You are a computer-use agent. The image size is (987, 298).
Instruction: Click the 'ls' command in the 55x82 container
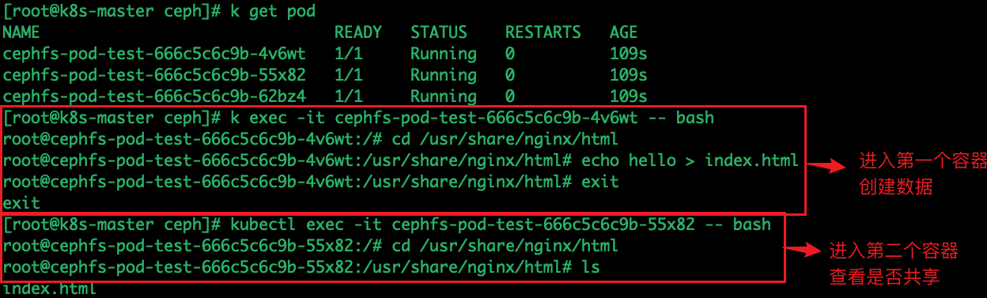tap(590, 267)
